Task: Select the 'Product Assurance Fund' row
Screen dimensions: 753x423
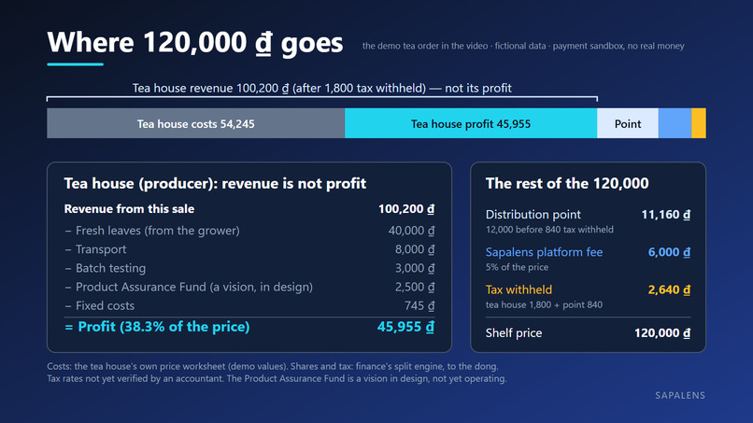Action: tap(249, 287)
